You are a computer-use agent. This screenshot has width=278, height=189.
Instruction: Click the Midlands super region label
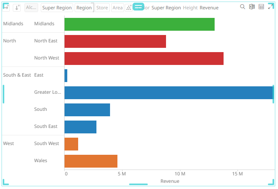tap(13, 24)
